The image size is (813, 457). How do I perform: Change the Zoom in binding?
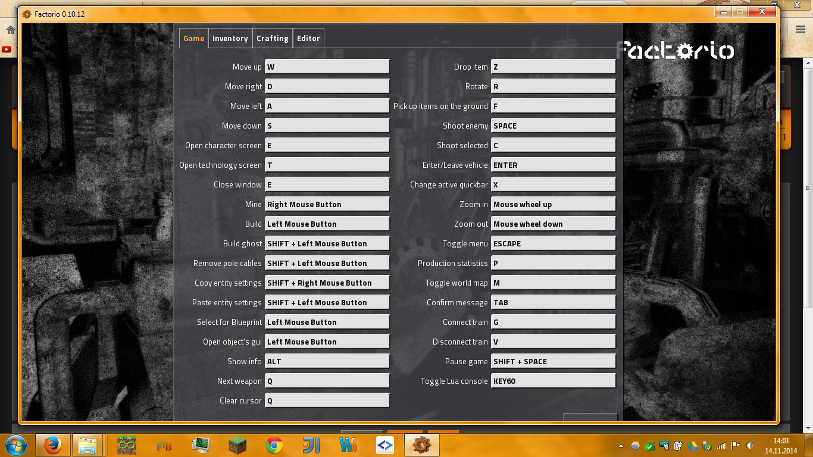coord(553,204)
